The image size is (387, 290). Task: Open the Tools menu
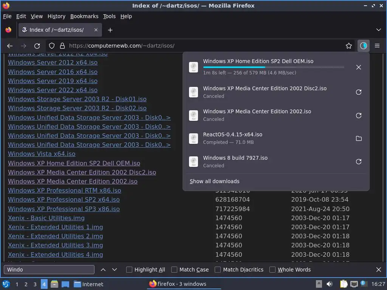click(109, 16)
